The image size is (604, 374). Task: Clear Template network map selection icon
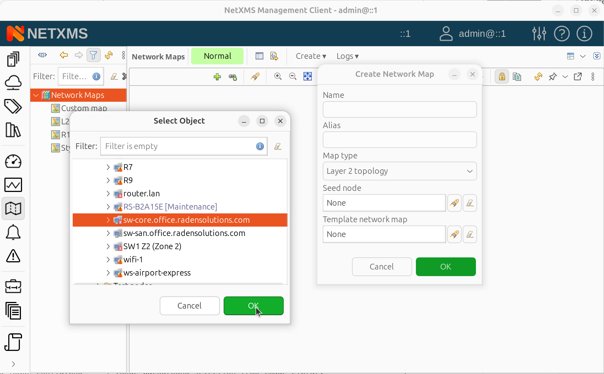click(x=470, y=234)
